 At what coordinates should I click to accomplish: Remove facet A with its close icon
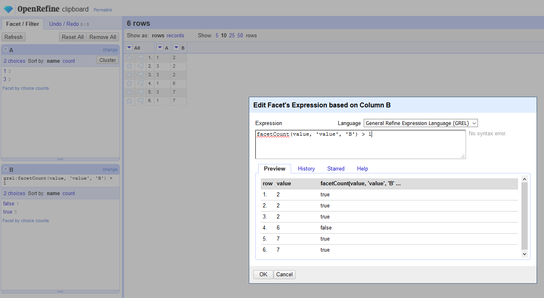[6, 49]
